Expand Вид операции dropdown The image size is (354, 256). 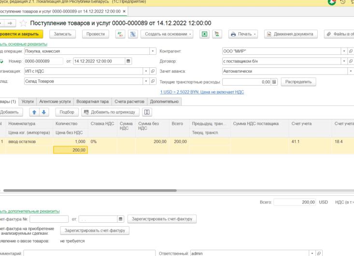tap(153, 51)
